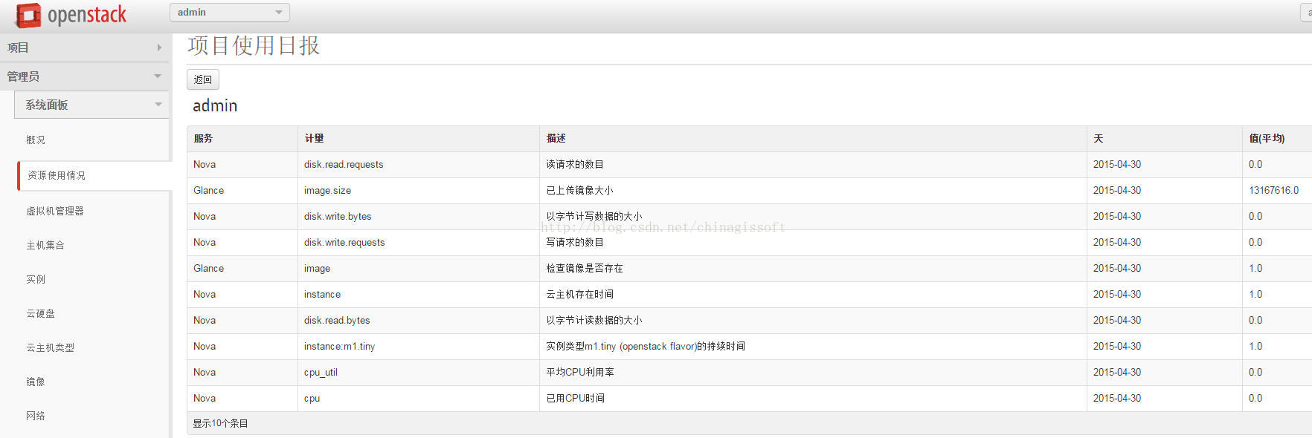Open the 镜像 sidebar item
Viewport: 1312px width, 438px height.
click(36, 382)
